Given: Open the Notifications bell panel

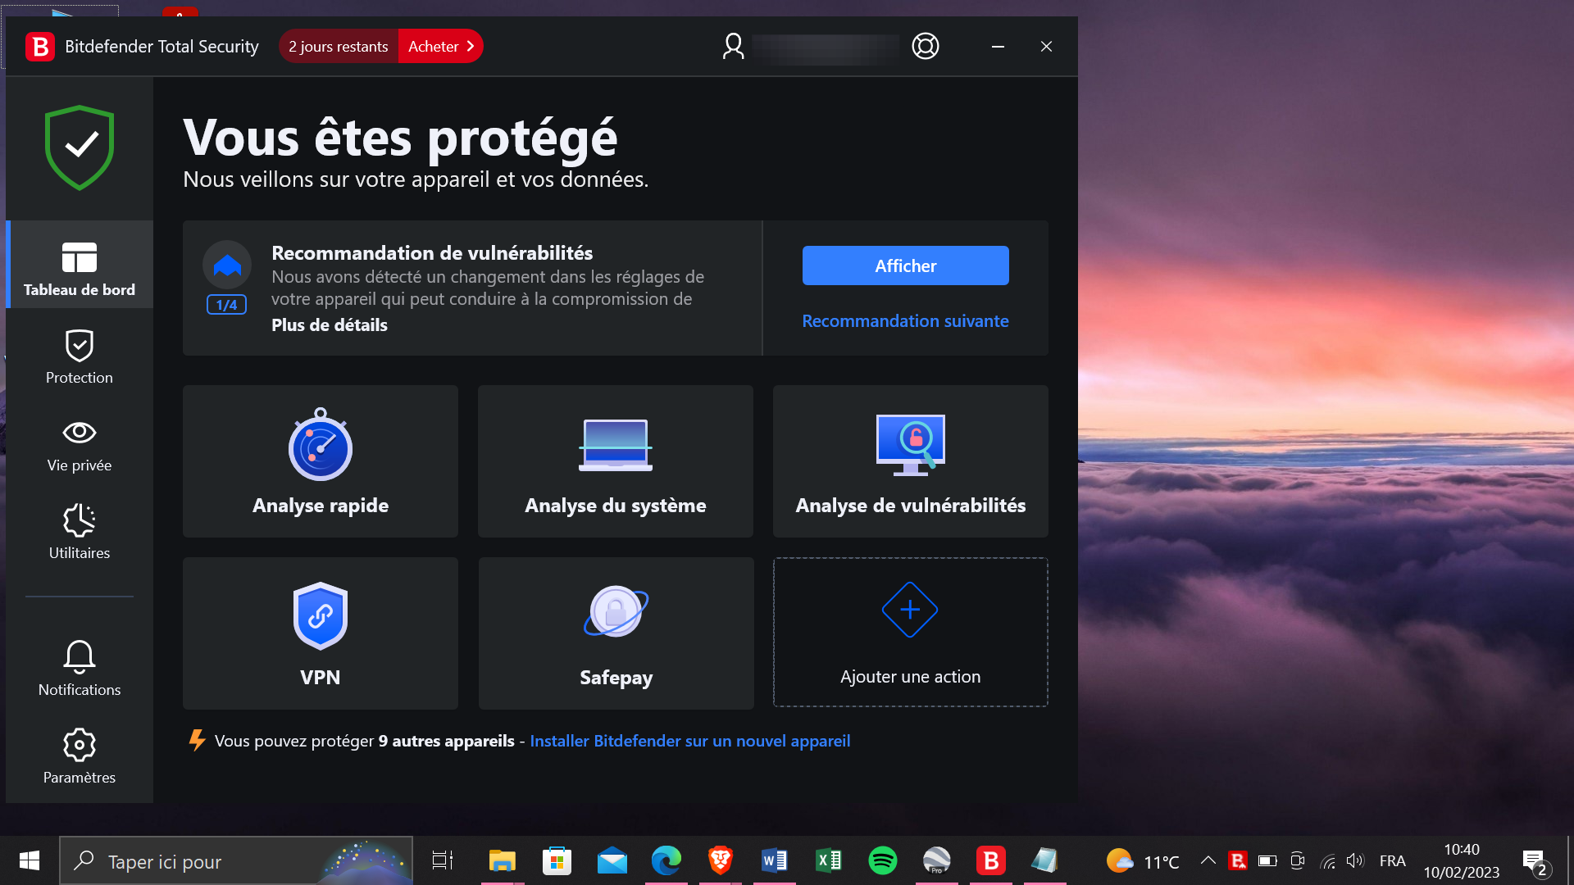Looking at the screenshot, I should click(79, 669).
